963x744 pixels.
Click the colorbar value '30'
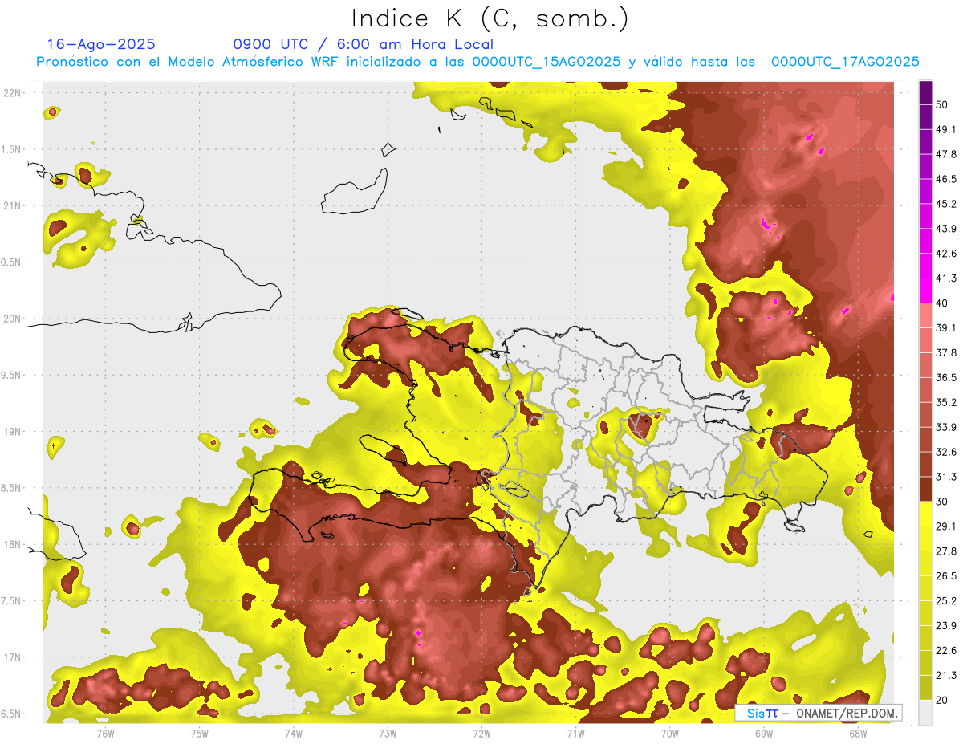point(942,502)
